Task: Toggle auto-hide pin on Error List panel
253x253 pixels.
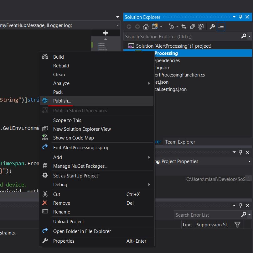Action: click(x=240, y=205)
